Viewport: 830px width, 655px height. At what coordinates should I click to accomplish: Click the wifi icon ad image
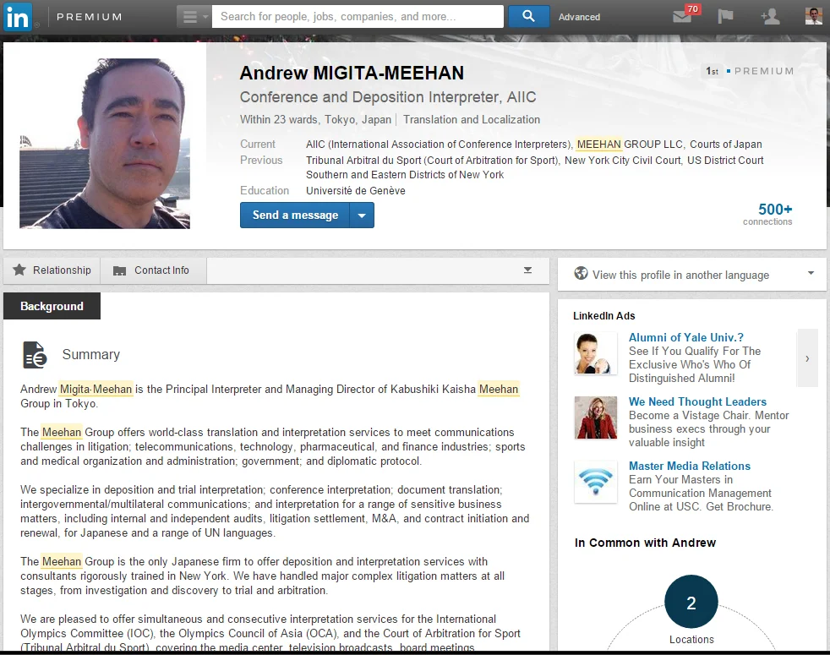click(x=596, y=482)
